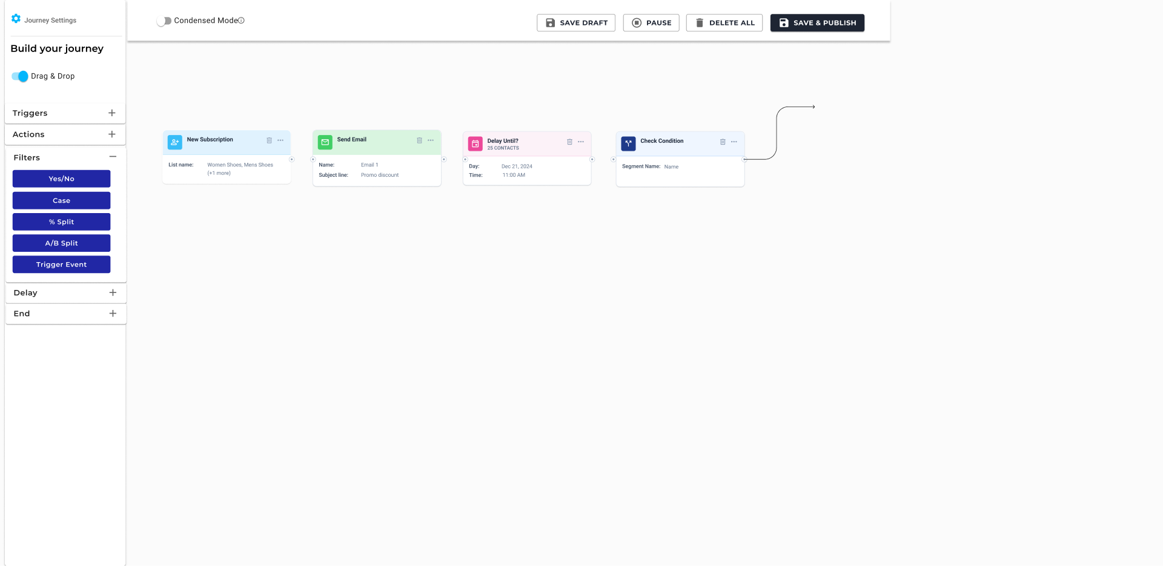The width and height of the screenshot is (1163, 566).
Task: Open Check Condition node more options
Action: pyautogui.click(x=734, y=142)
